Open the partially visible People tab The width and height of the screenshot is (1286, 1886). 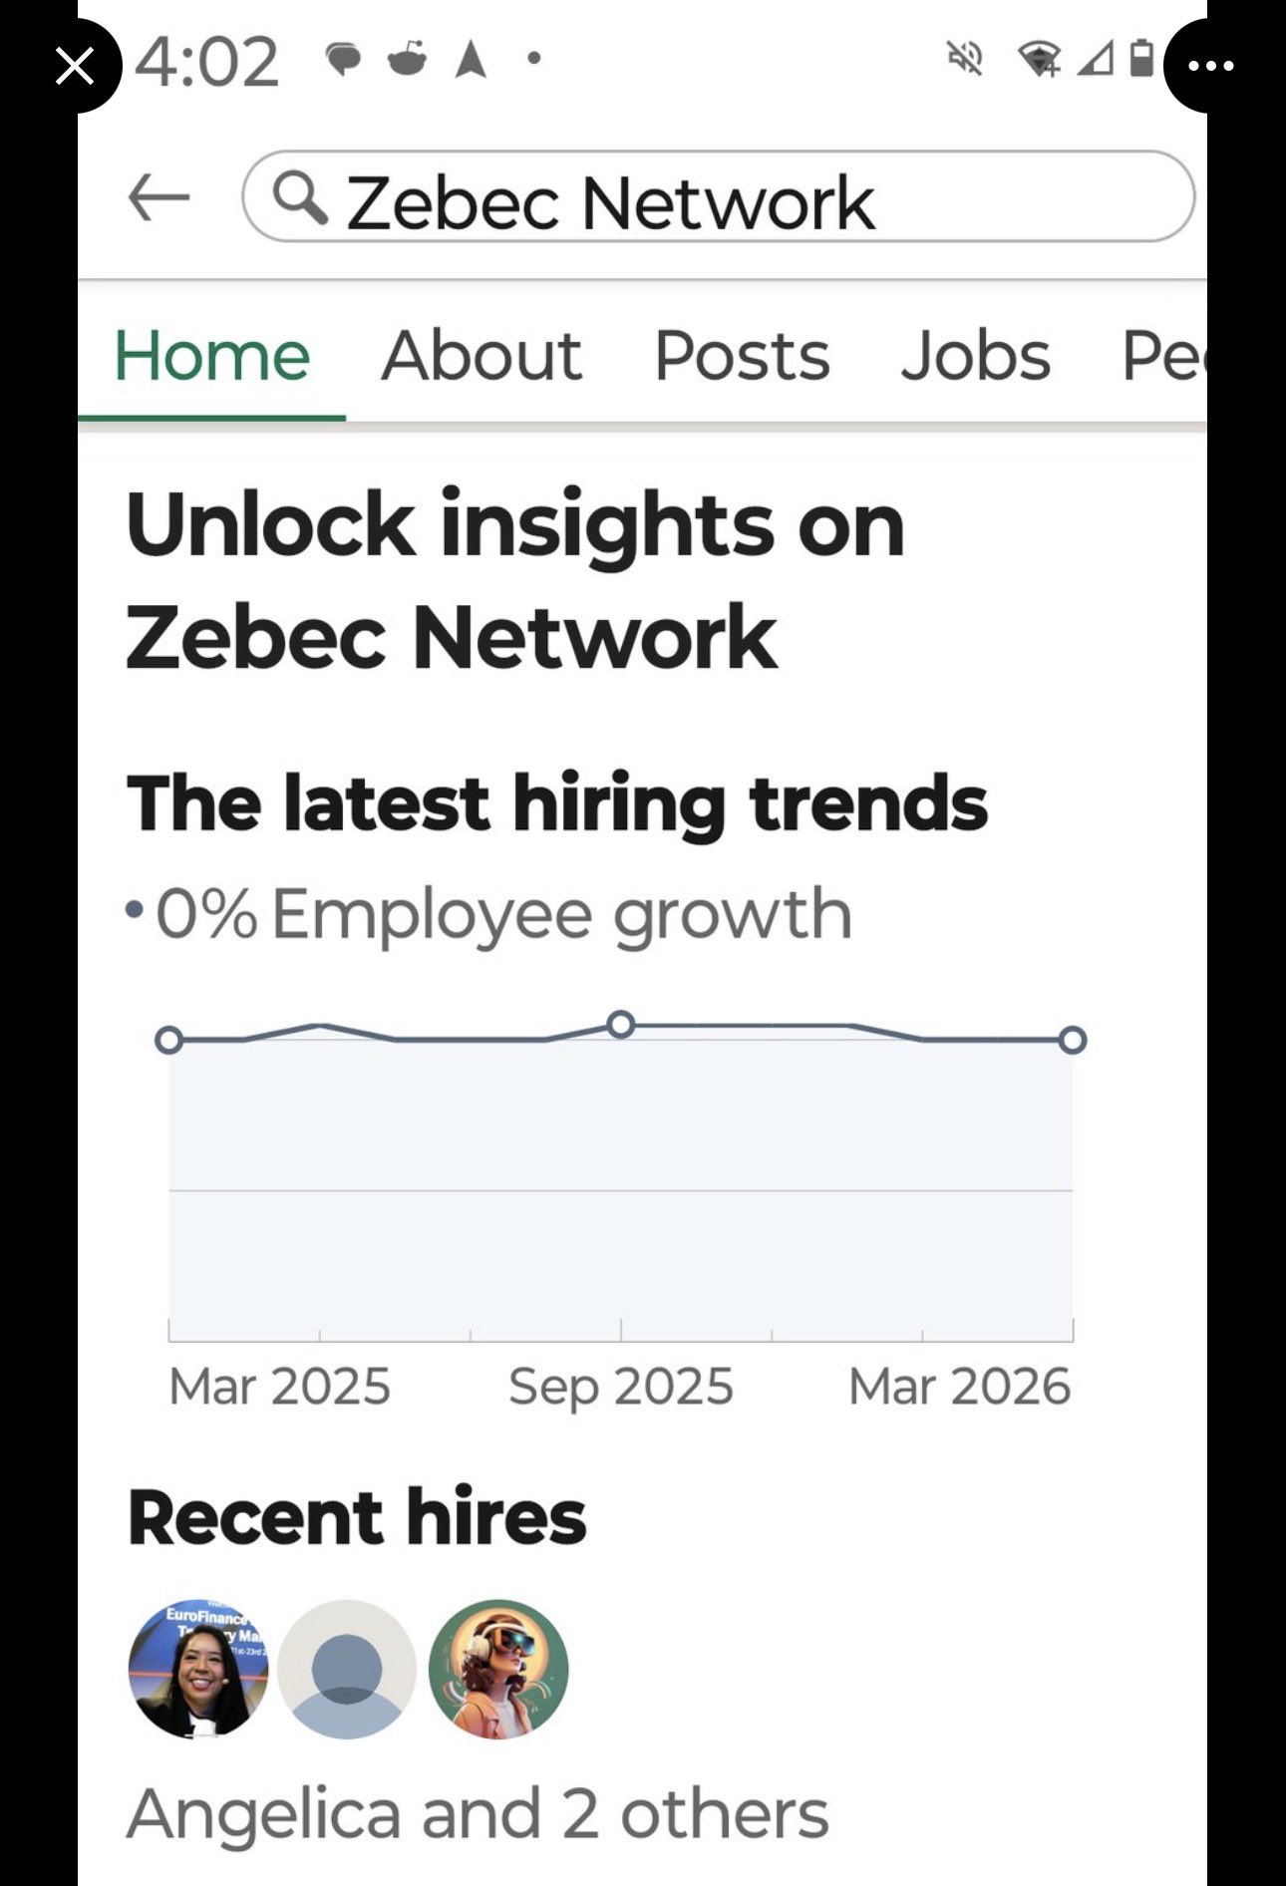point(1162,356)
